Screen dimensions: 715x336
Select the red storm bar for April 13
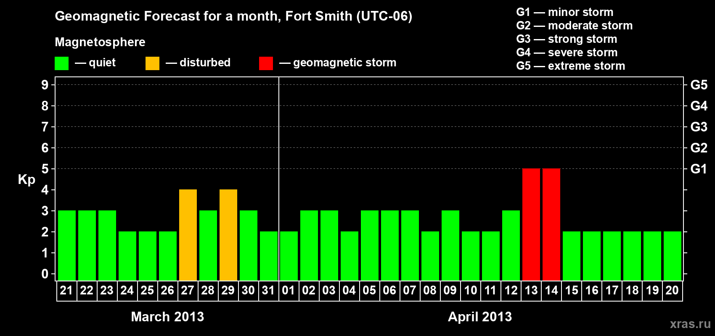tap(531, 225)
